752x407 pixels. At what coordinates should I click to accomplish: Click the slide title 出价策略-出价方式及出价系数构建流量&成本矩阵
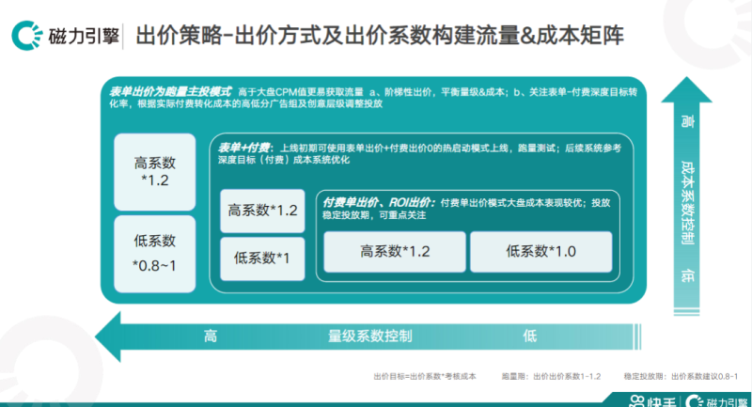point(380,36)
